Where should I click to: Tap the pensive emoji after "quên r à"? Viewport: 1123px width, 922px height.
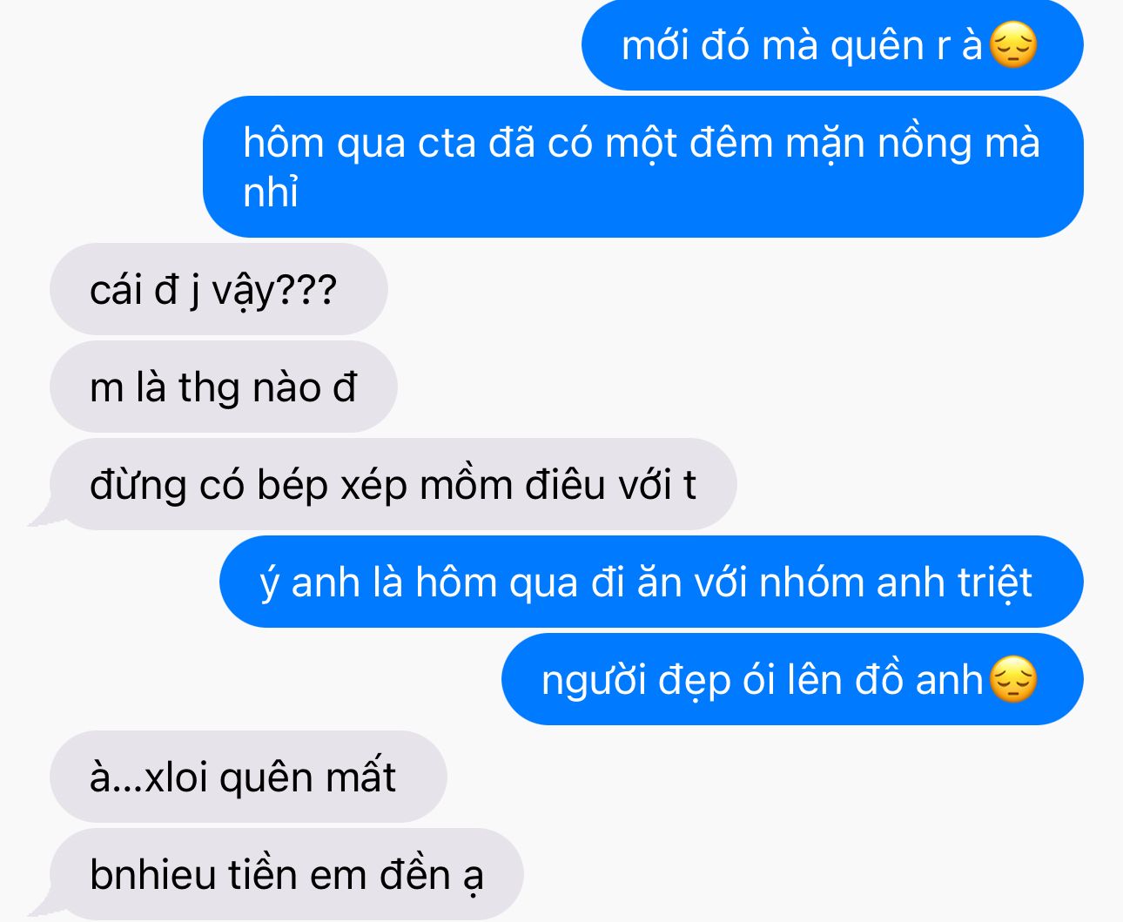click(1014, 45)
